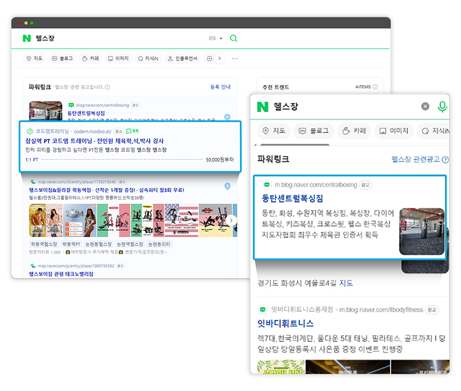The width and height of the screenshot is (461, 391).
Task: Click the AiTEMS info icon
Action: [375, 87]
